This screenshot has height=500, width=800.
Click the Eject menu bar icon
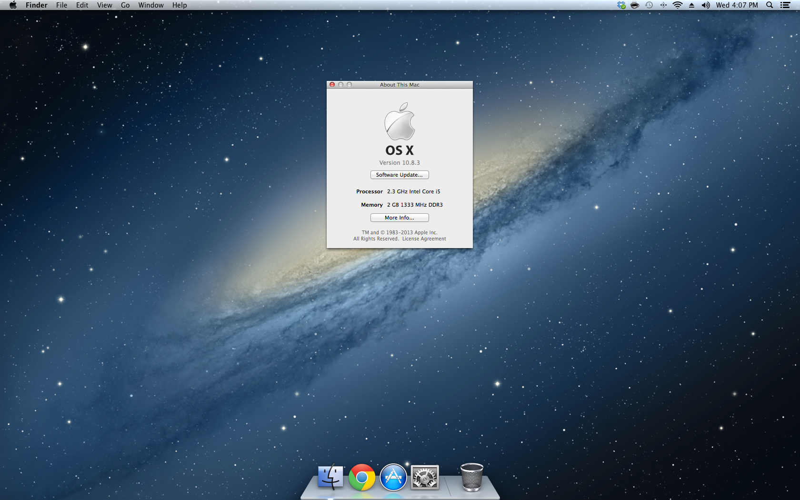click(x=691, y=5)
